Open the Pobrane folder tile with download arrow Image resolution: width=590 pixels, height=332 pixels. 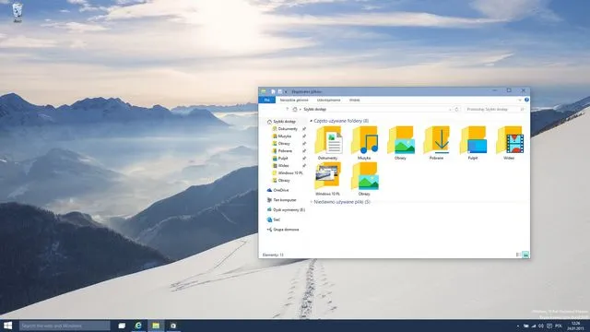pos(436,143)
